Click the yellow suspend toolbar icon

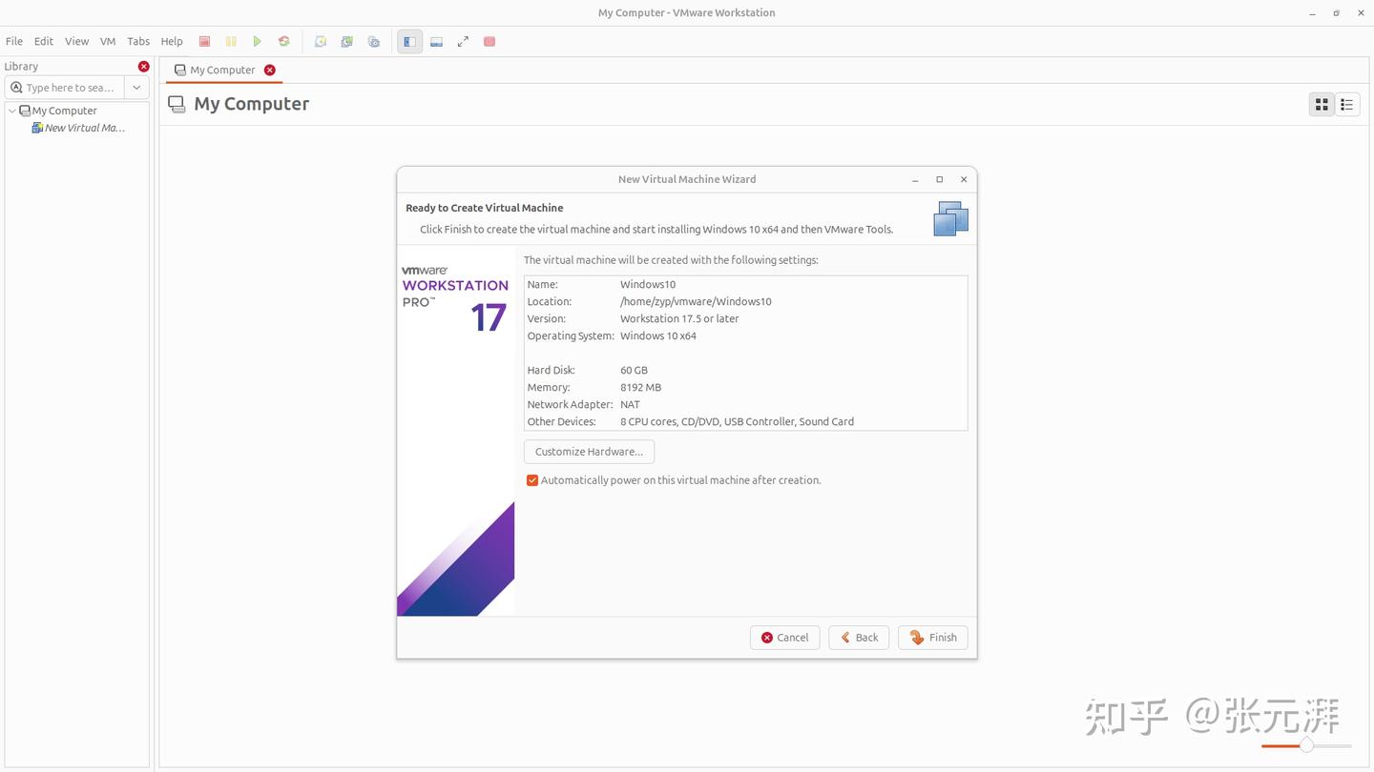(x=231, y=42)
